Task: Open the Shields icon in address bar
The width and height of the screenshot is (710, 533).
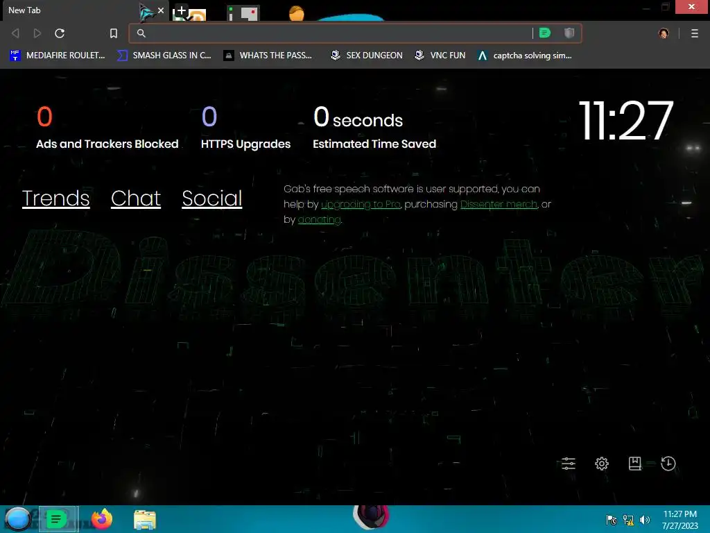Action: point(569,33)
